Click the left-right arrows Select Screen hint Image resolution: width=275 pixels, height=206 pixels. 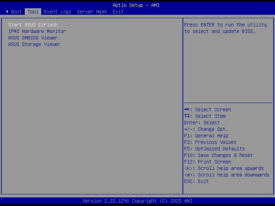[208, 110]
